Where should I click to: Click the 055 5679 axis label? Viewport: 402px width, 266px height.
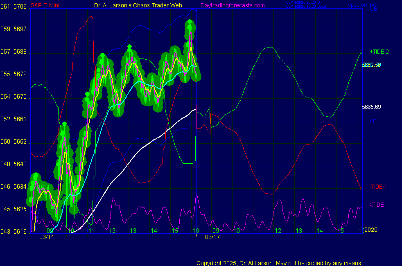[x=14, y=74]
